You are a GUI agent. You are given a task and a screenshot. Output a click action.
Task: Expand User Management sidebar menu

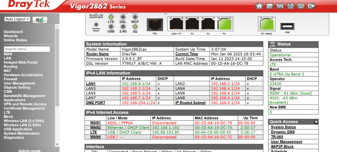click(x=19, y=84)
